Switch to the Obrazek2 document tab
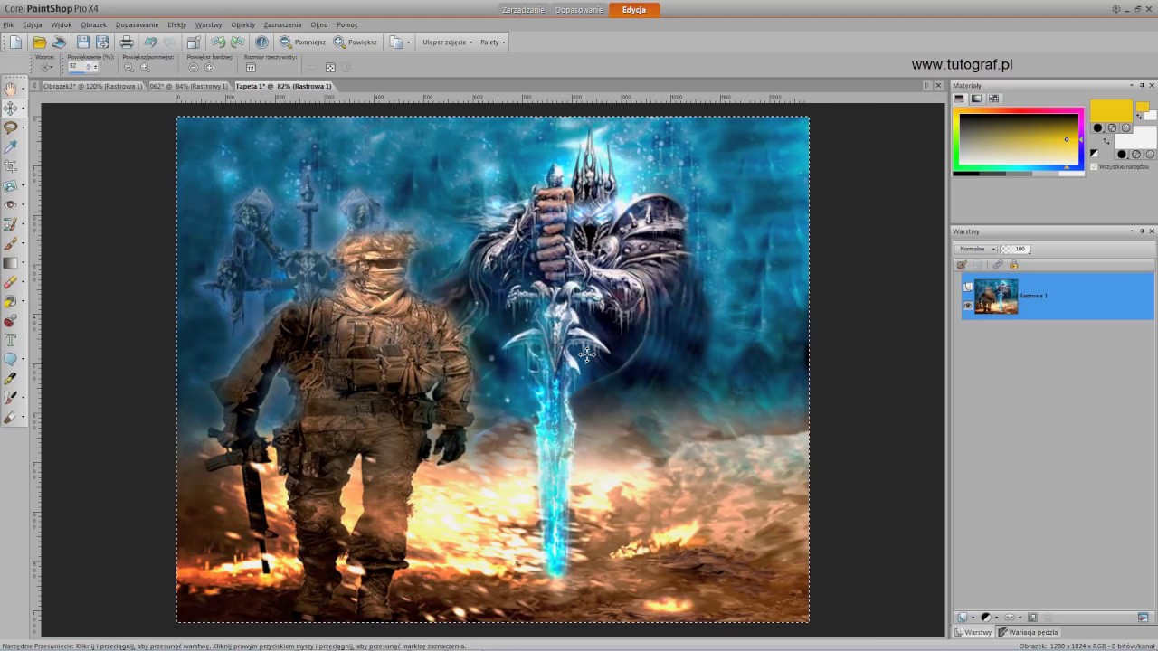This screenshot has height=651, width=1158. coord(91,86)
